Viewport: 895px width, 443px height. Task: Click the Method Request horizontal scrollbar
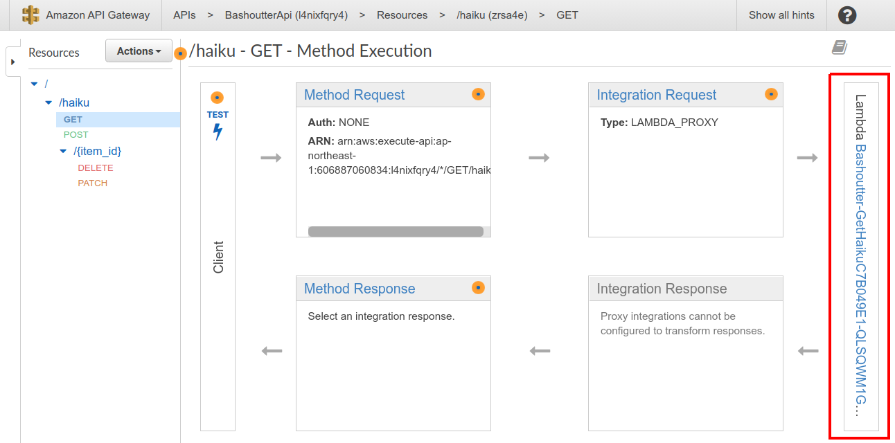click(x=396, y=232)
